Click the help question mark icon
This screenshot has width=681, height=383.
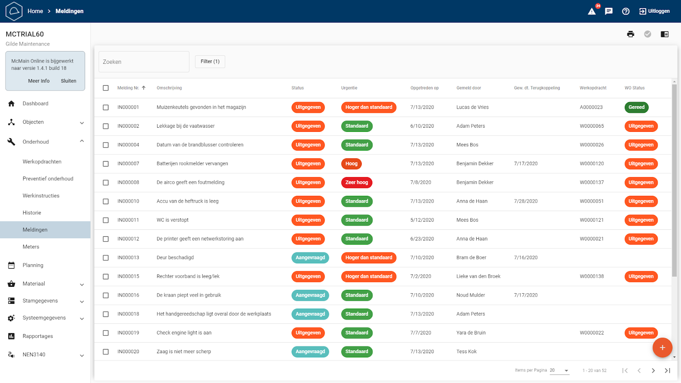pos(626,11)
